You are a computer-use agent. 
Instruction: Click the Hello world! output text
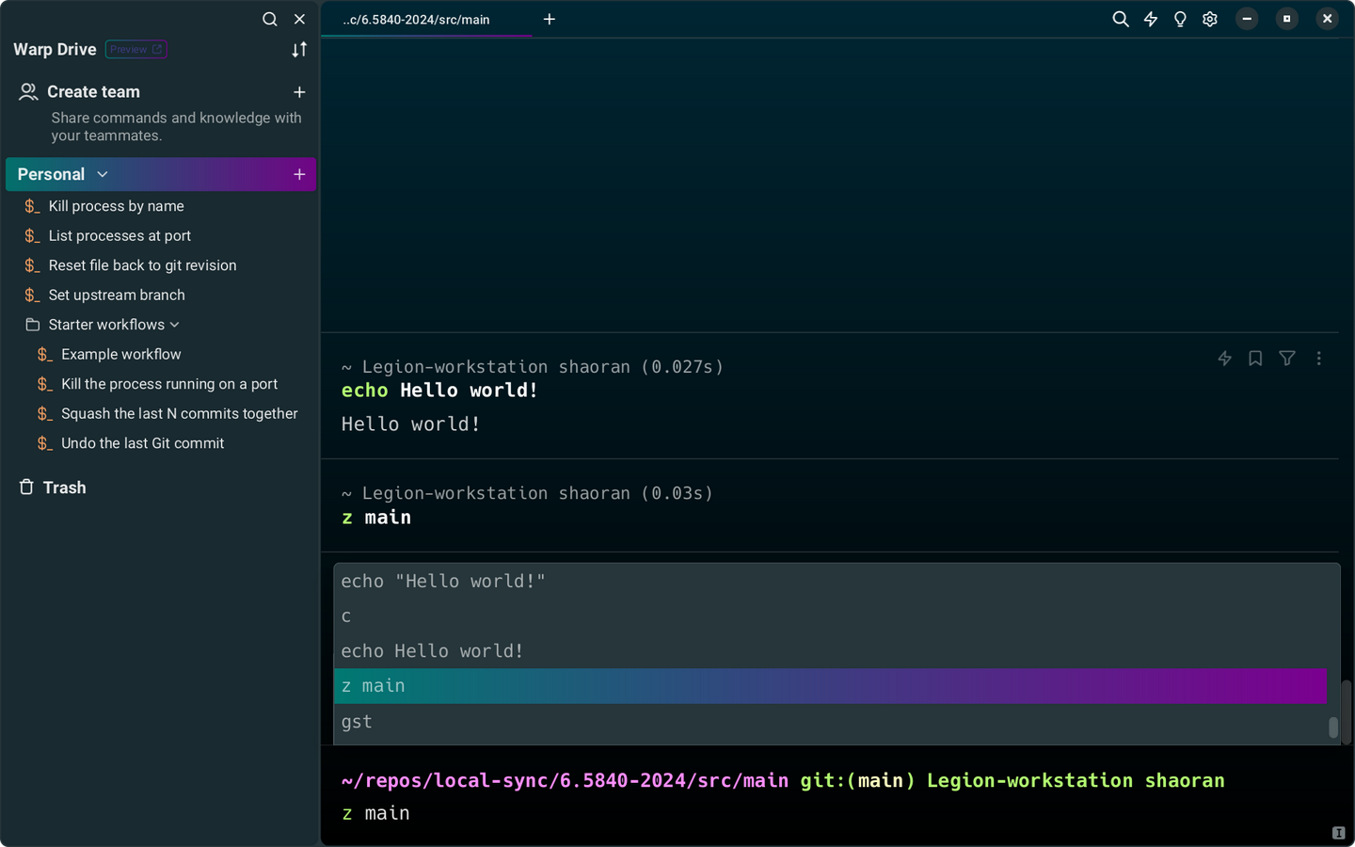pos(410,424)
